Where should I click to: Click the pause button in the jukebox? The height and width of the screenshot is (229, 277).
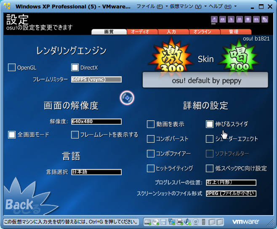tap(240, 19)
